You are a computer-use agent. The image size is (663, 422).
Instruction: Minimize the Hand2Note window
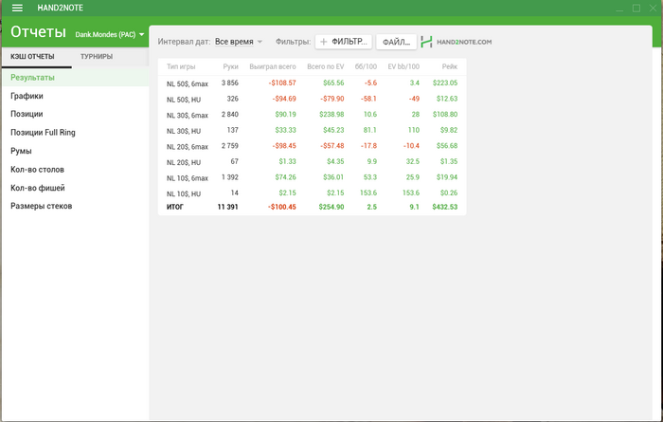point(619,9)
